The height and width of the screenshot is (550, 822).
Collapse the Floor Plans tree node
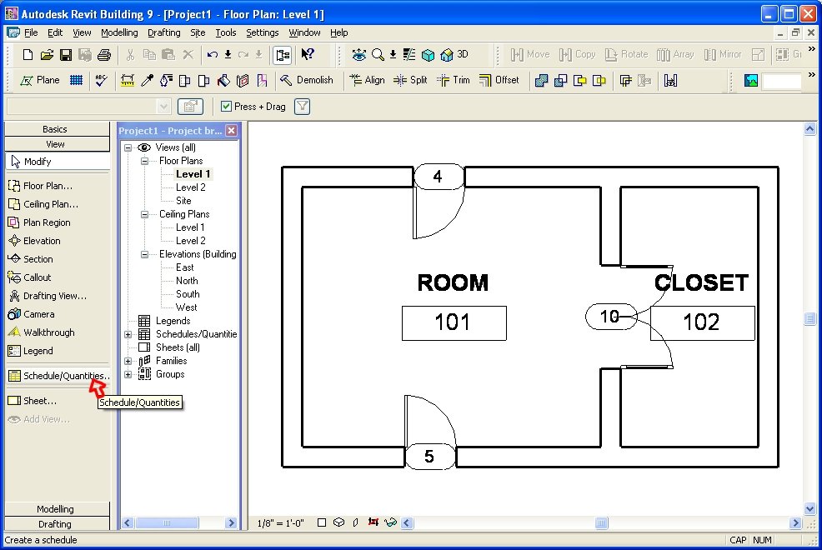143,161
